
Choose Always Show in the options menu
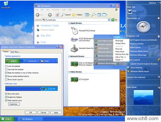click(x=120, y=43)
